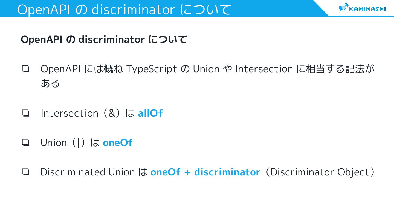The width and height of the screenshot is (394, 221).
Task: Select the bold black subheading text
Action: 104,40
